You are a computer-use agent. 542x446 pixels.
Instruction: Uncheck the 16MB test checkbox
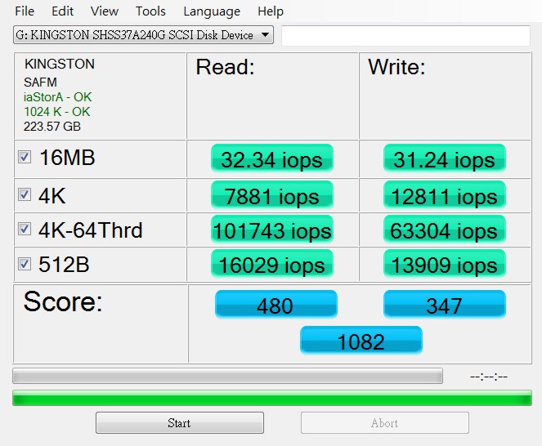25,157
